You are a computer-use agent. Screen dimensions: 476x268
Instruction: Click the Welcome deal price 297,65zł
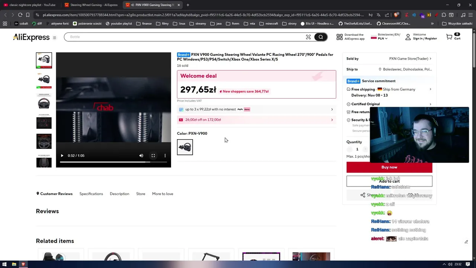point(198,90)
